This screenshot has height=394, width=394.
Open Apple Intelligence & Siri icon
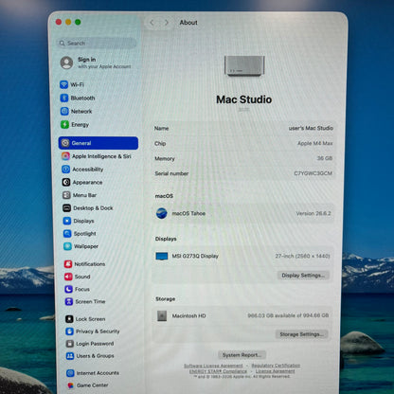[x=65, y=156]
